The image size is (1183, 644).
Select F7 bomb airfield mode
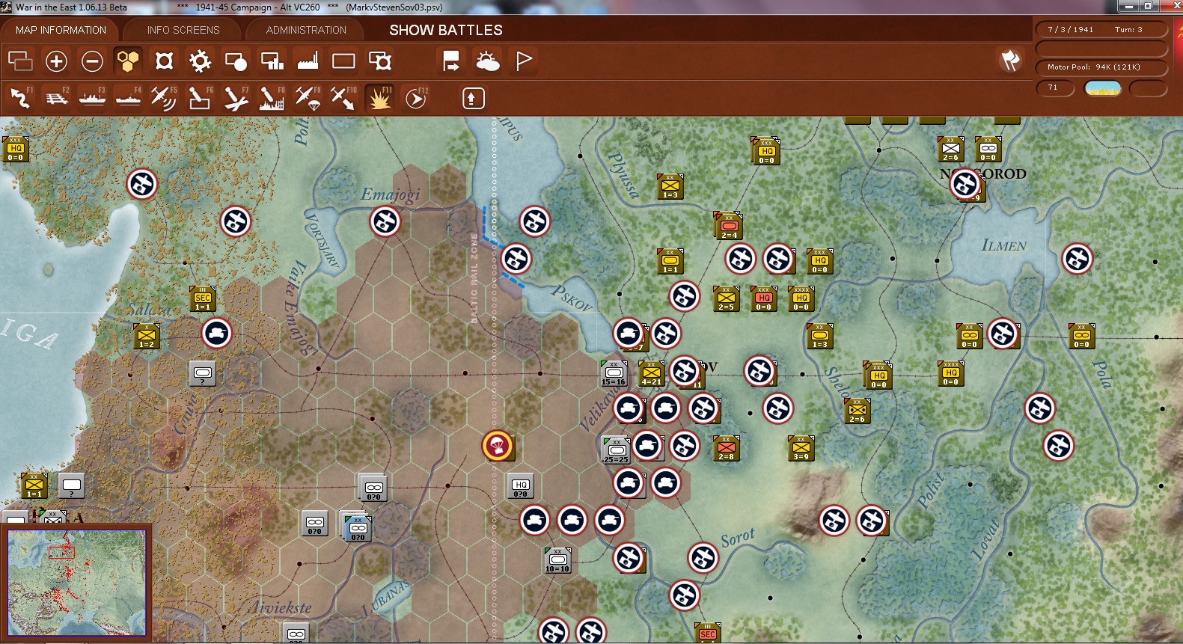click(x=236, y=98)
